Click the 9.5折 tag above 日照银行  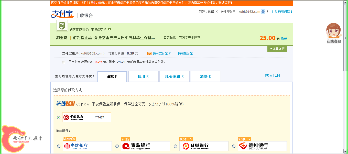tap(186, 139)
